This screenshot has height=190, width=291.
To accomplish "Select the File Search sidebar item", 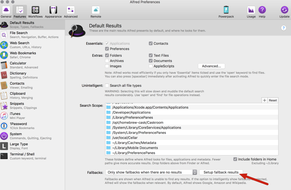I will [33, 35].
